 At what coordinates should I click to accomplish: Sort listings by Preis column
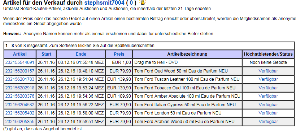click(x=119, y=54)
